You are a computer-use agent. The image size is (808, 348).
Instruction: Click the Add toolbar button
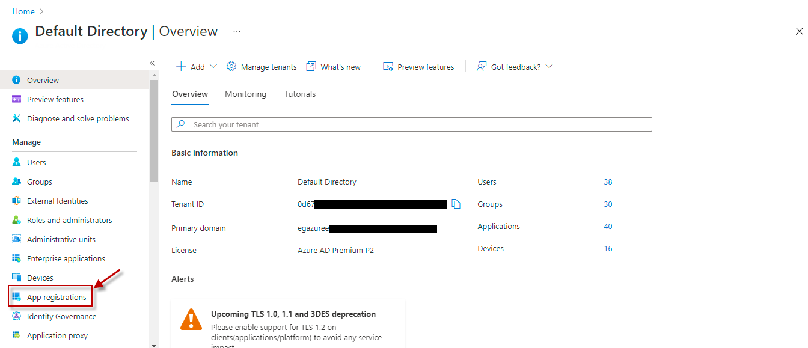pos(196,66)
